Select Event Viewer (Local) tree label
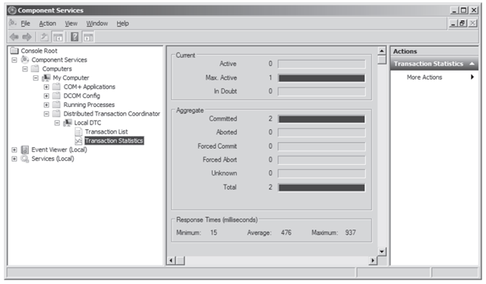Viewport: 486px width, 284px height. (59, 150)
